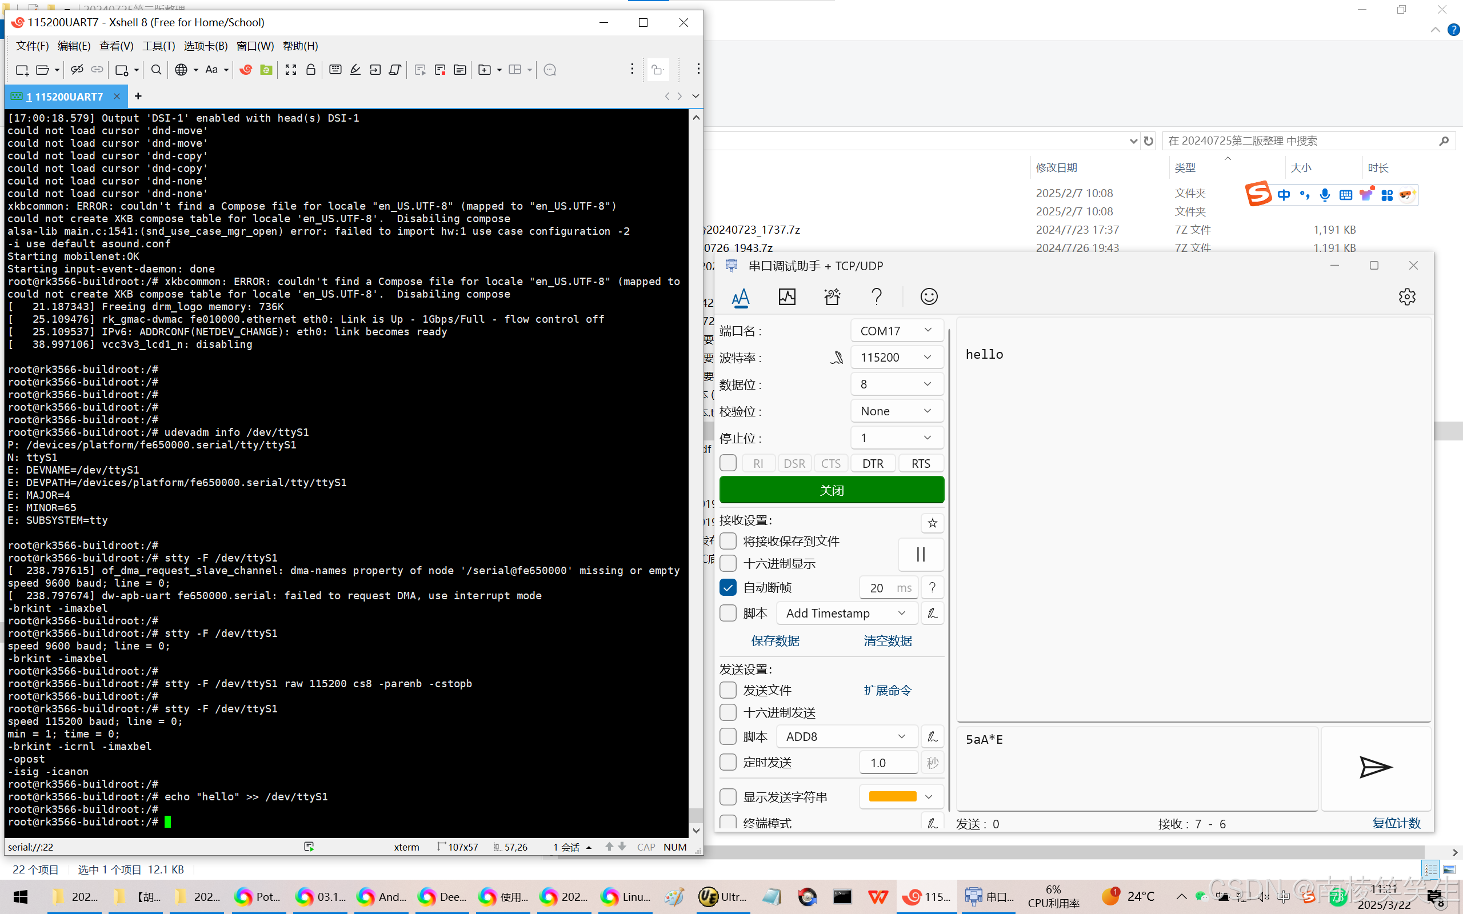Click the send arrow icon in serial assistant

1376,768
